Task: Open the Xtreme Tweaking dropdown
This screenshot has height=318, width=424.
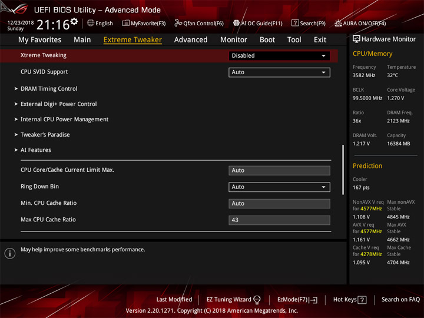Action: (x=279, y=56)
